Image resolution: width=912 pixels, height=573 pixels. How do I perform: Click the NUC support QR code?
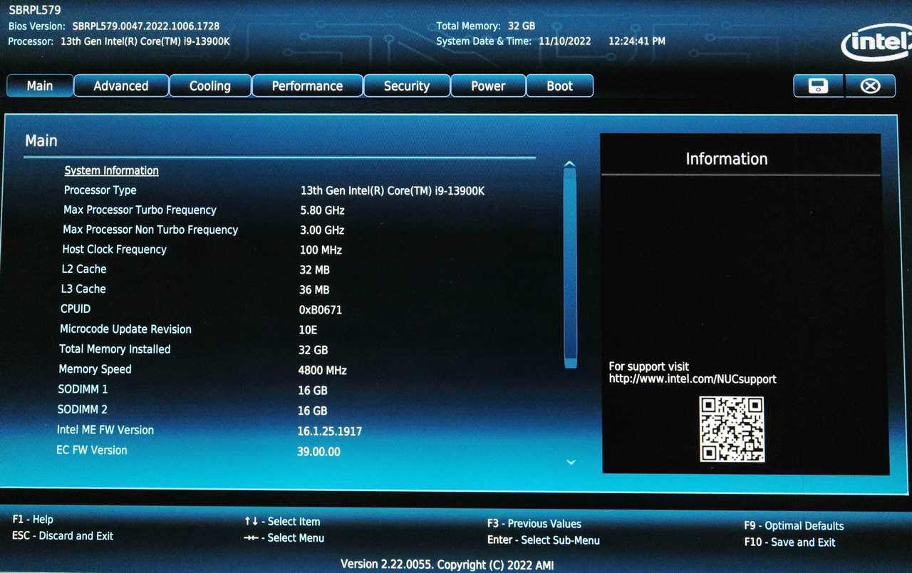(x=732, y=429)
